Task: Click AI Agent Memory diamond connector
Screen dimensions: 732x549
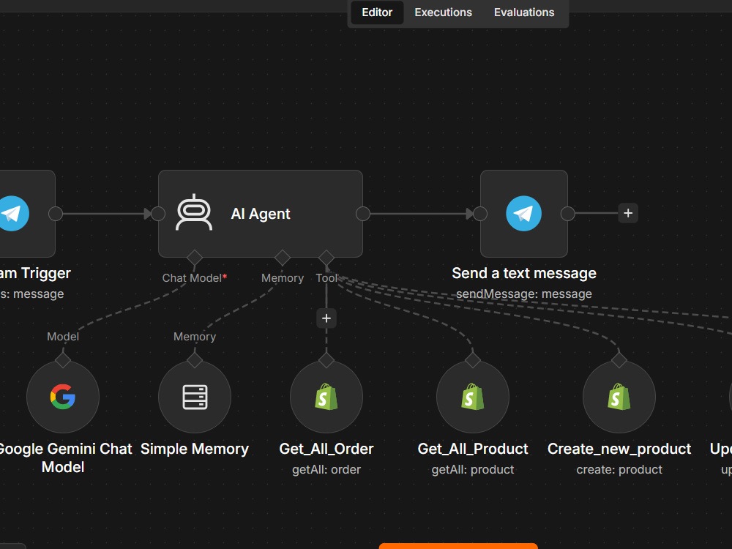Action: coord(283,257)
